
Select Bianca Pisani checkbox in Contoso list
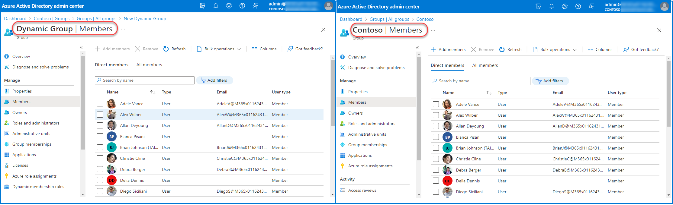coord(436,137)
